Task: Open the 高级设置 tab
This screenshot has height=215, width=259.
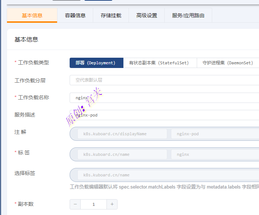Action: pyautogui.click(x=147, y=15)
